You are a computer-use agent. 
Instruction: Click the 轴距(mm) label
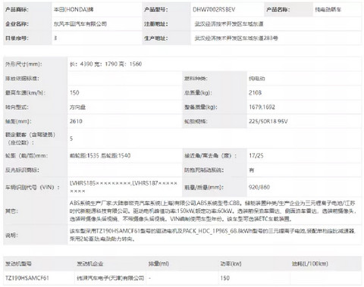click(x=18, y=121)
